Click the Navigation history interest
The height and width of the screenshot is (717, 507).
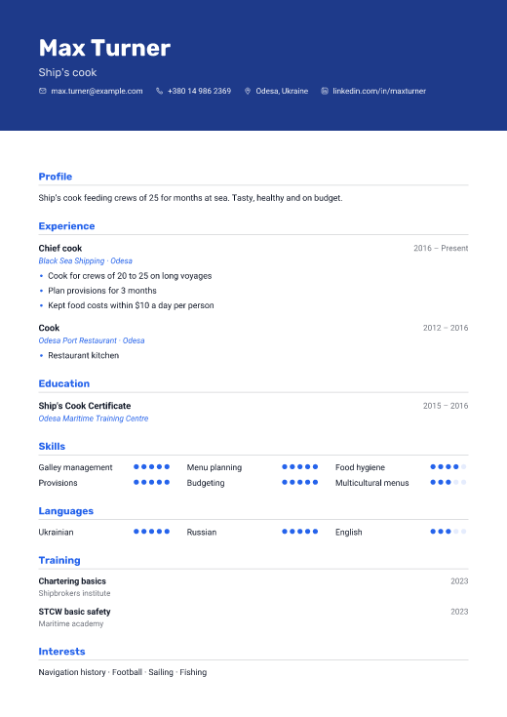72,672
